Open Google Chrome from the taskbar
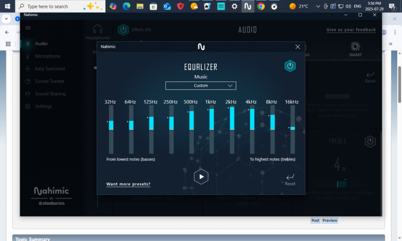The image size is (402, 241). click(x=261, y=6)
